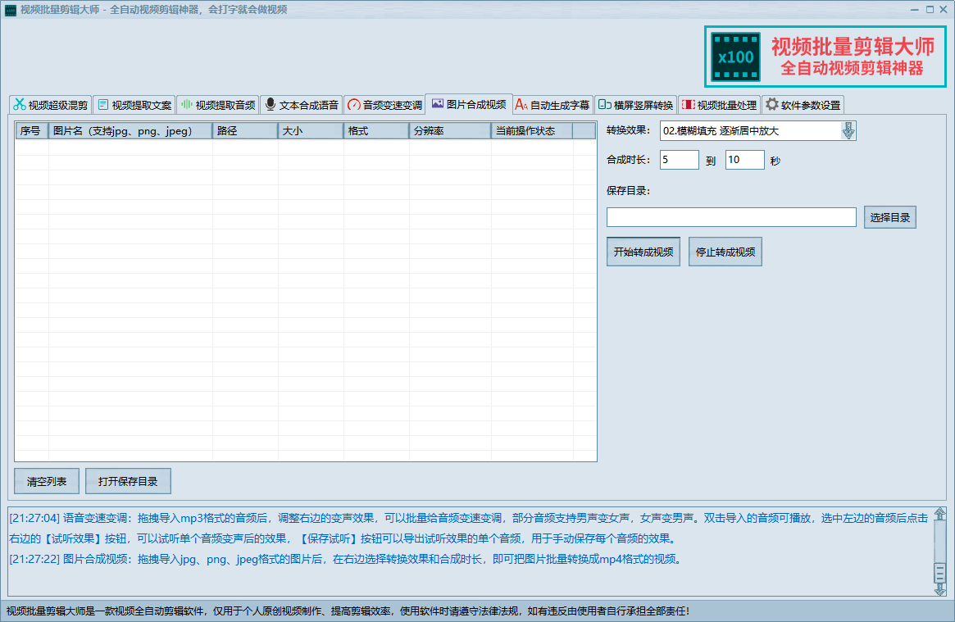Click the gear icon of 软件参数设置 tab
This screenshot has height=622, width=955.
click(771, 104)
